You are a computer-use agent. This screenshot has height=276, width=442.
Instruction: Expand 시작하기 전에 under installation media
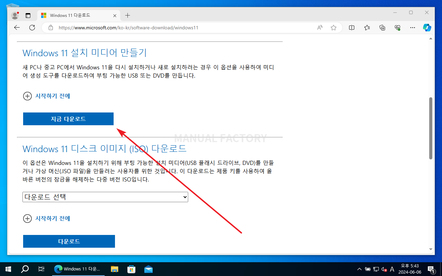pos(47,96)
